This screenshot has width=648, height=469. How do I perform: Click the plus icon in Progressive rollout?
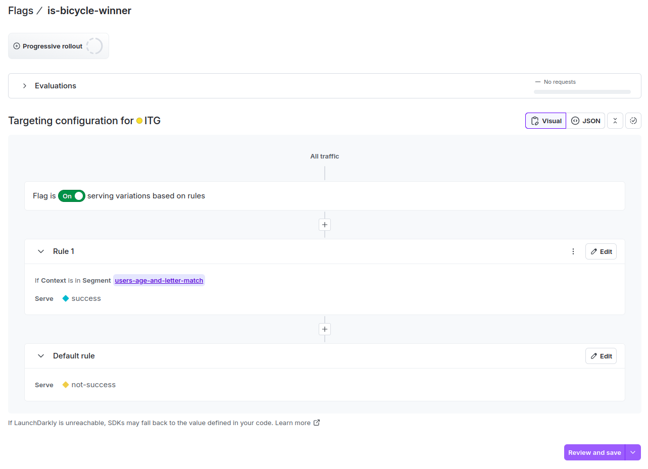(x=17, y=46)
